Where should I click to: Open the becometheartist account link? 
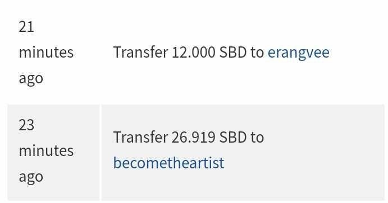168,163
